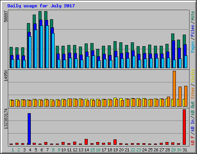This screenshot has width=197, height=154.
Task: Click day 22 on the x-axis
Action: pyautogui.click(x=133, y=150)
